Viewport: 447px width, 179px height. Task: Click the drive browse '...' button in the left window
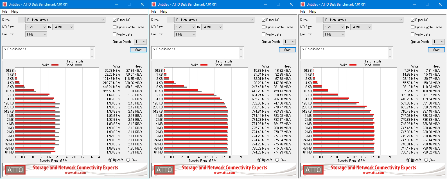[x=21, y=20]
